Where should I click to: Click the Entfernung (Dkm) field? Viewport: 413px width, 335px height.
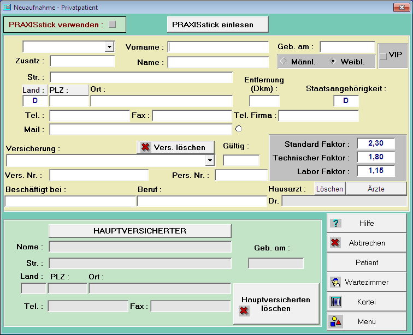(x=264, y=101)
